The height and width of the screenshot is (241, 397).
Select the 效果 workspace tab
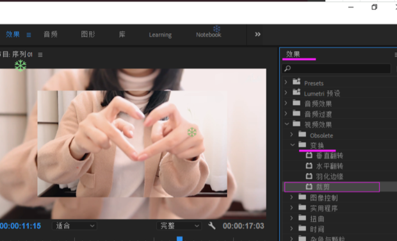click(13, 34)
